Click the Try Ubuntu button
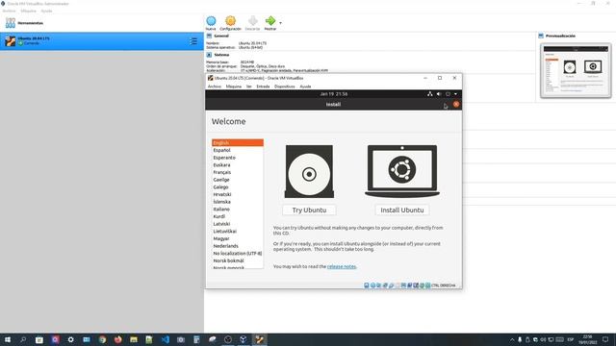The height and width of the screenshot is (346, 616). pos(309,210)
